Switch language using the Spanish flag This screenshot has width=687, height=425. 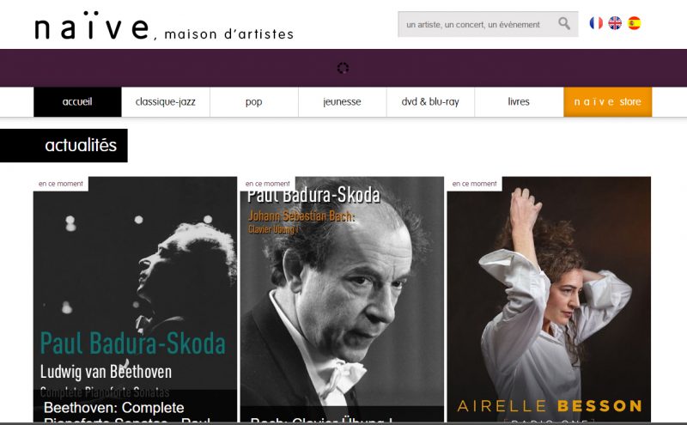(x=634, y=23)
